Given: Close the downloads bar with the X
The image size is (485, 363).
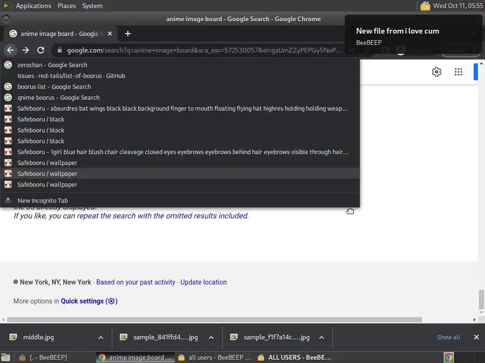Looking at the screenshot, I should pos(476,337).
